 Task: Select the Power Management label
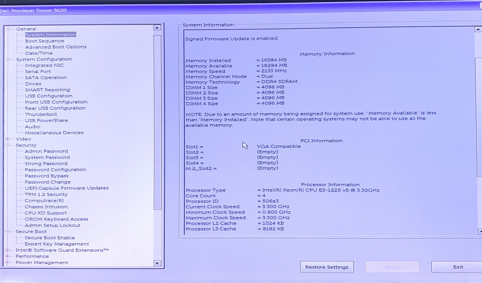(42, 263)
